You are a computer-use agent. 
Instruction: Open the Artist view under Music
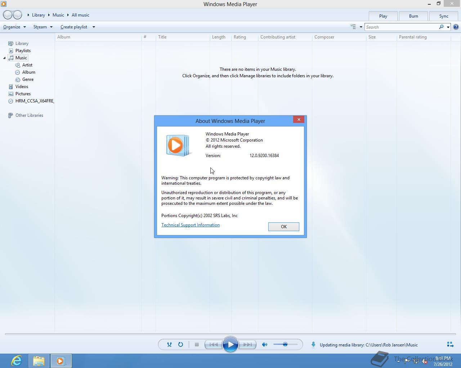[x=24, y=65]
